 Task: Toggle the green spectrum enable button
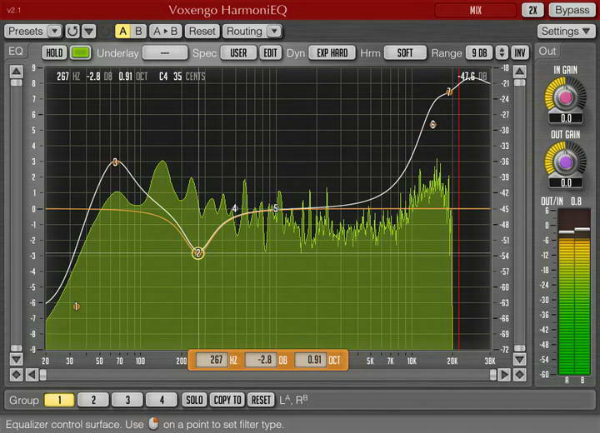81,52
